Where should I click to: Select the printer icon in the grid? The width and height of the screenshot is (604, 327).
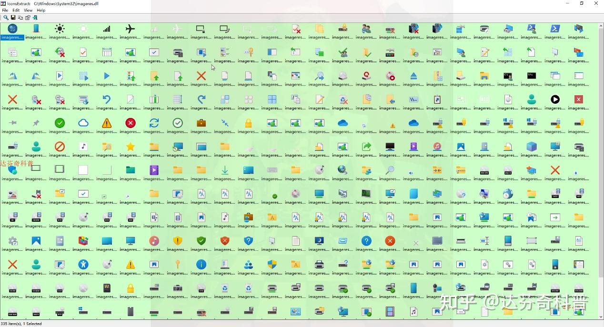click(x=319, y=265)
